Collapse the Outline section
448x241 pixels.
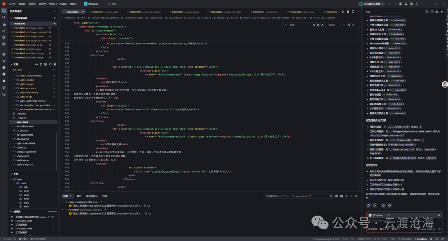(x=12, y=174)
